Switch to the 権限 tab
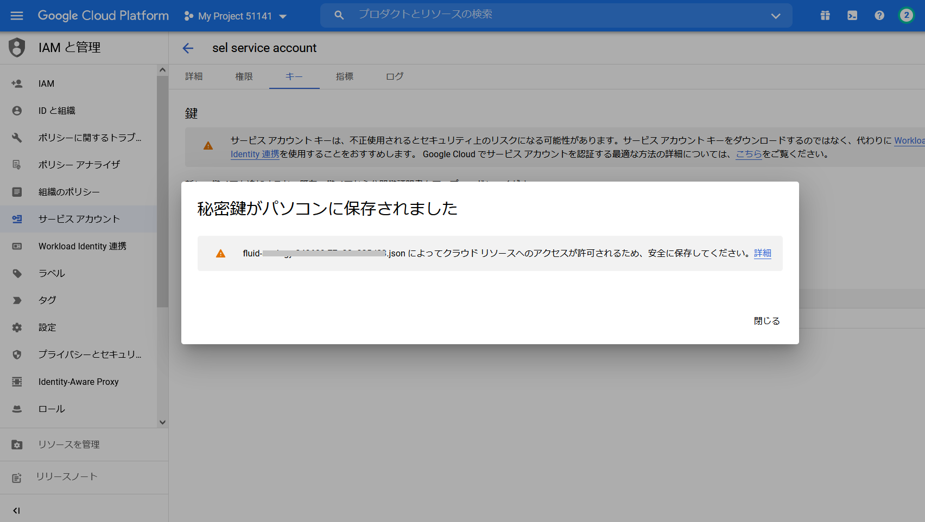The width and height of the screenshot is (925, 522). point(244,76)
